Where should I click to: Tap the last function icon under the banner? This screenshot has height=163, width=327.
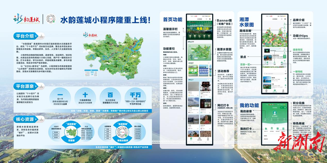tap(209, 36)
